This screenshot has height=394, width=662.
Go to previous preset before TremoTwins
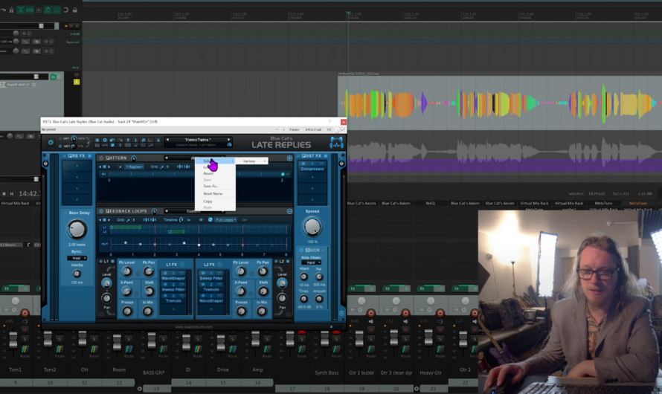[x=167, y=140]
